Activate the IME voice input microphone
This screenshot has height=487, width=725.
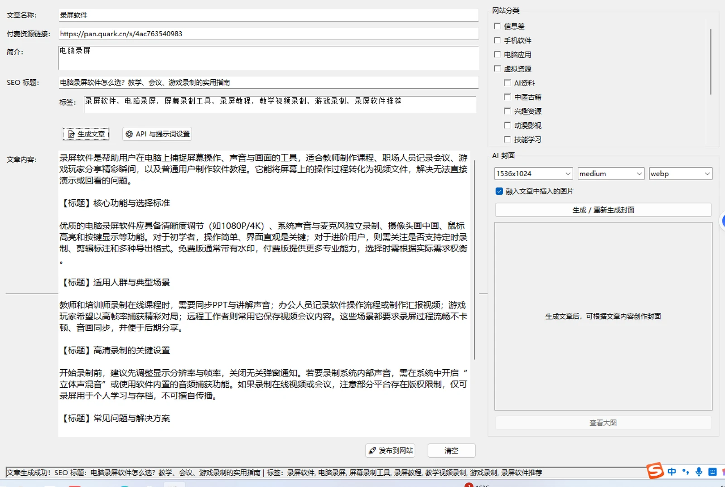(x=699, y=472)
